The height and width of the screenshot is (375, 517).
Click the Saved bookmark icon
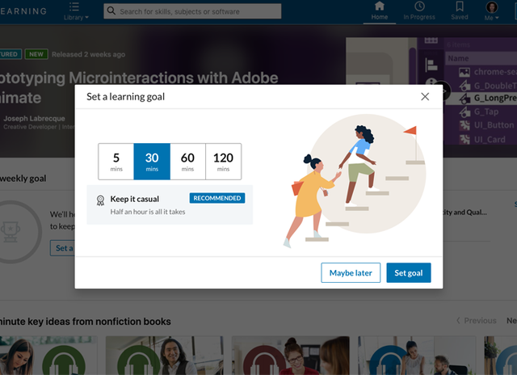click(x=460, y=6)
